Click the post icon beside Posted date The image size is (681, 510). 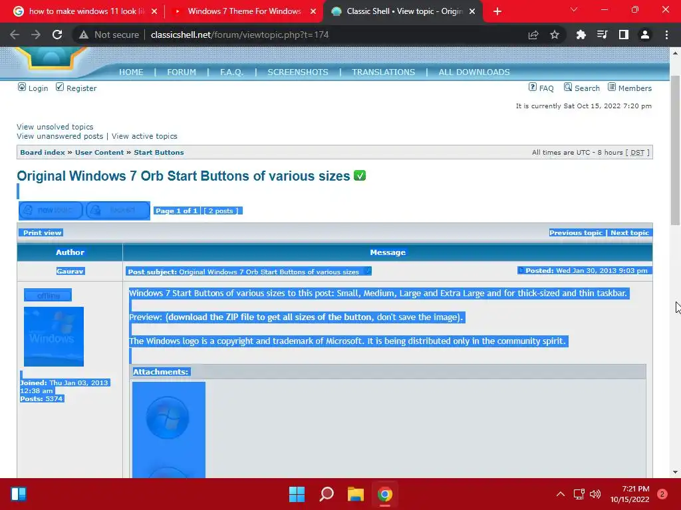(521, 271)
